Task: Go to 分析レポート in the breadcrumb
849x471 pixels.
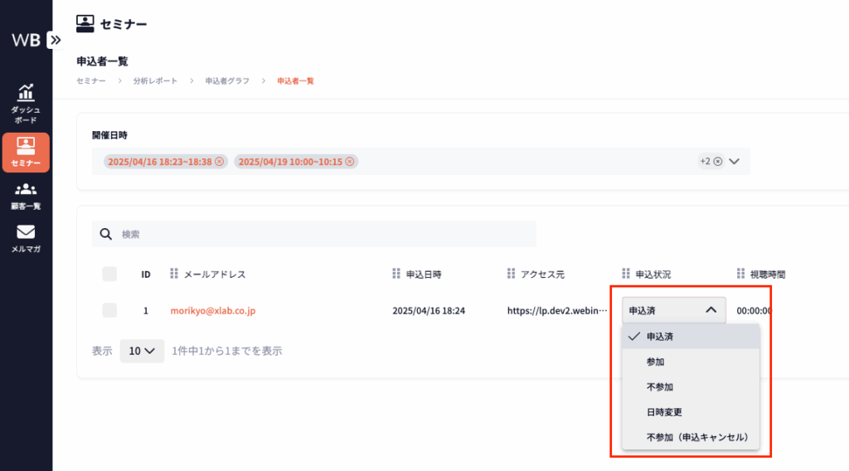Action: (x=155, y=81)
